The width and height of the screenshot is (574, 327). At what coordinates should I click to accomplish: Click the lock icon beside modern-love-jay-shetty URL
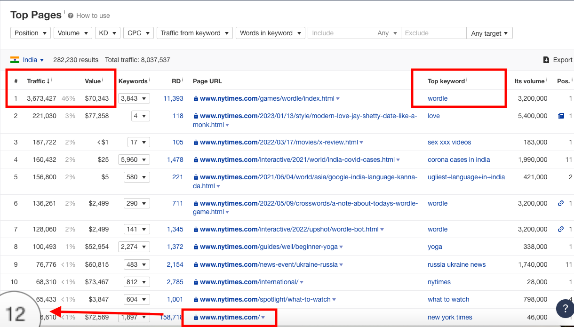pyautogui.click(x=196, y=116)
